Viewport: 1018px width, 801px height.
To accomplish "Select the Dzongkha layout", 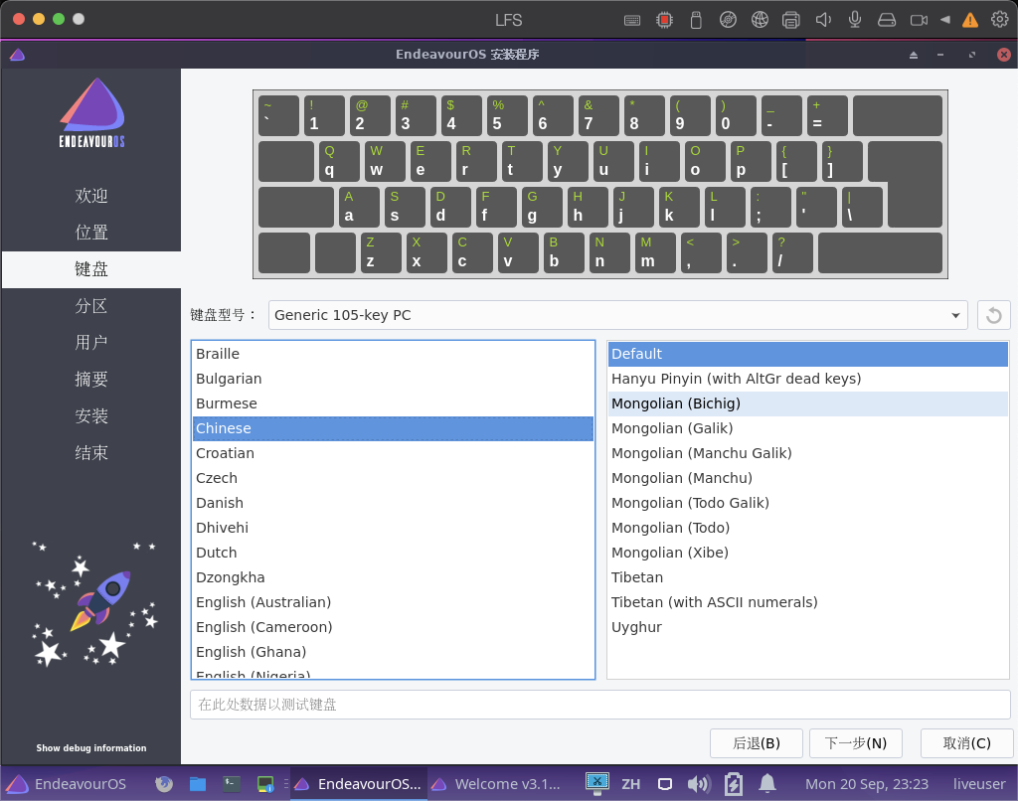I will 393,577.
